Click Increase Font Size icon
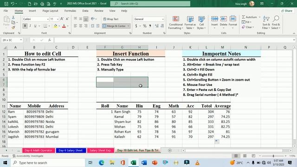297x167 pixels. [x=62, y=19]
